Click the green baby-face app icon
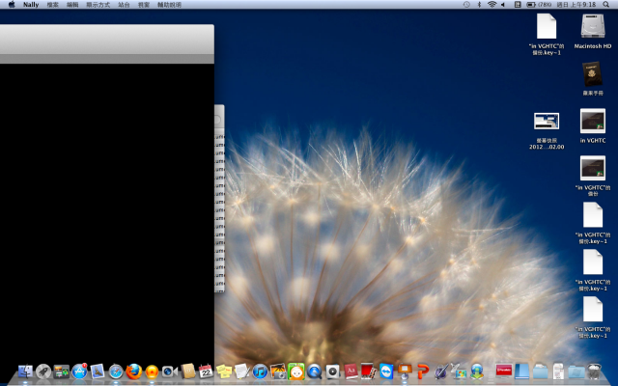This screenshot has width=618, height=386. pos(296,371)
